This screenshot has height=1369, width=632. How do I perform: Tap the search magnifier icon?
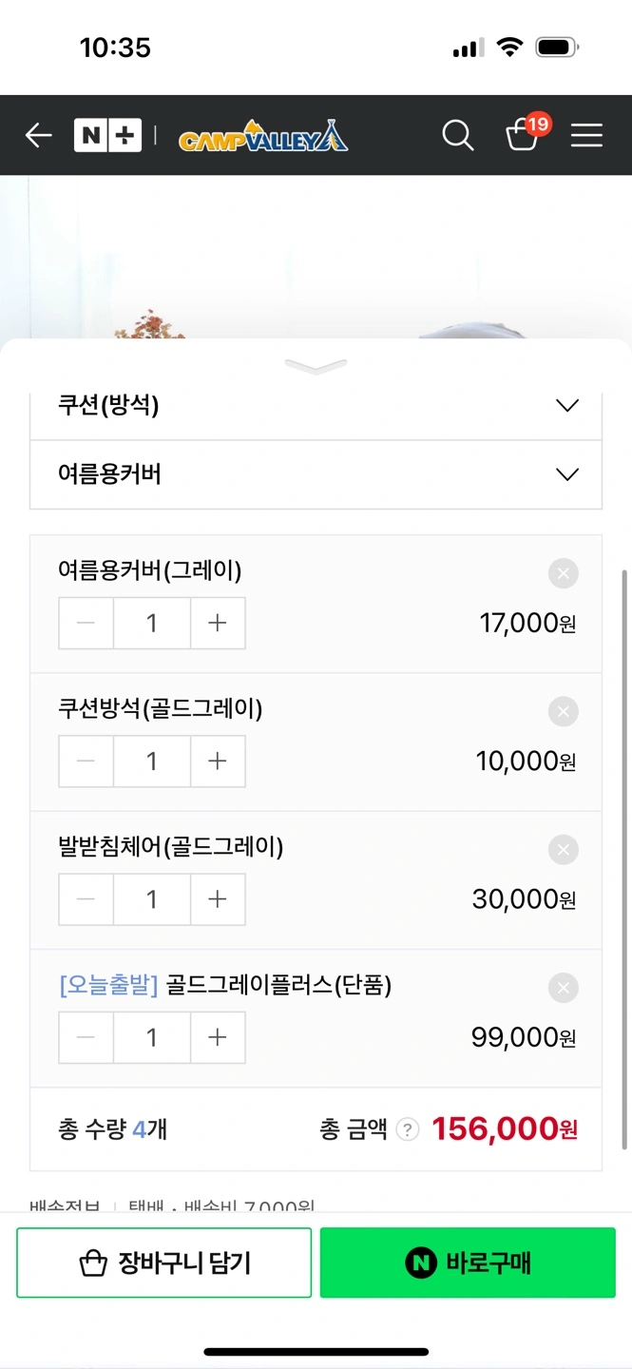(457, 136)
